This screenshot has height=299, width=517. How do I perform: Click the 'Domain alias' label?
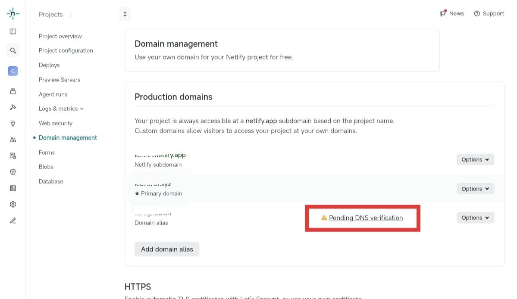151,223
